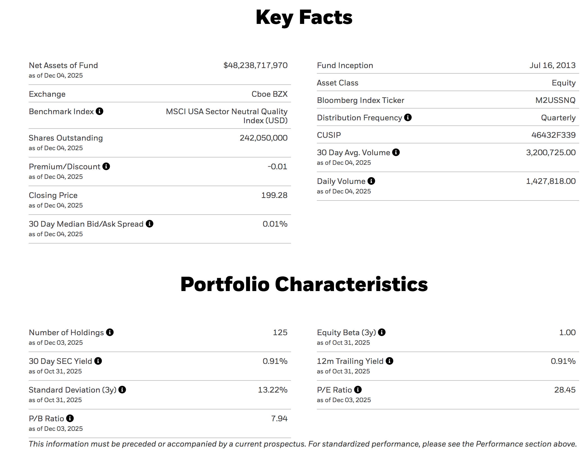Open the Premium/Discount info tooltip icon
Viewport: 587px width, 455px height.
[x=106, y=166]
